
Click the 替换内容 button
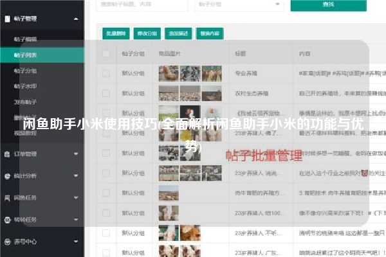pyautogui.click(x=210, y=33)
